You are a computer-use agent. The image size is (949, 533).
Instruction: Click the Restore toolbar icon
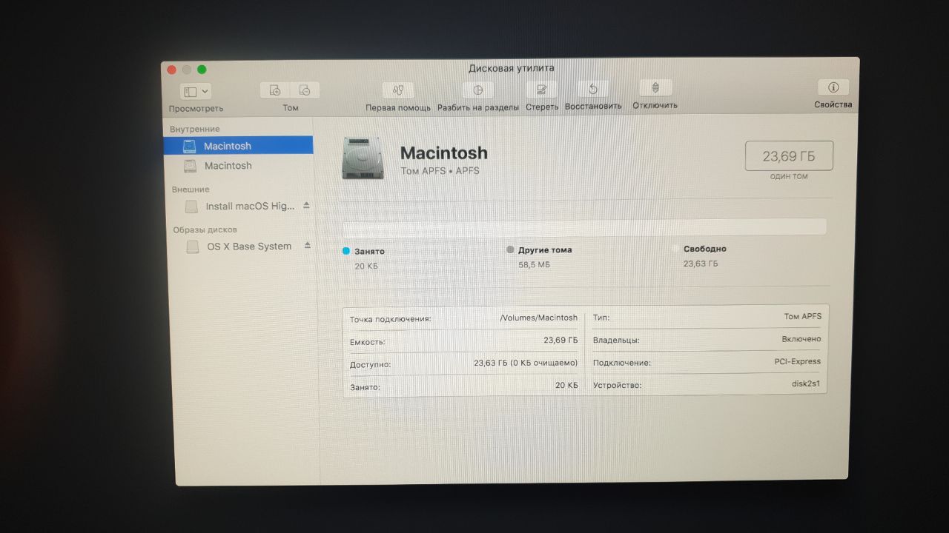tap(593, 89)
